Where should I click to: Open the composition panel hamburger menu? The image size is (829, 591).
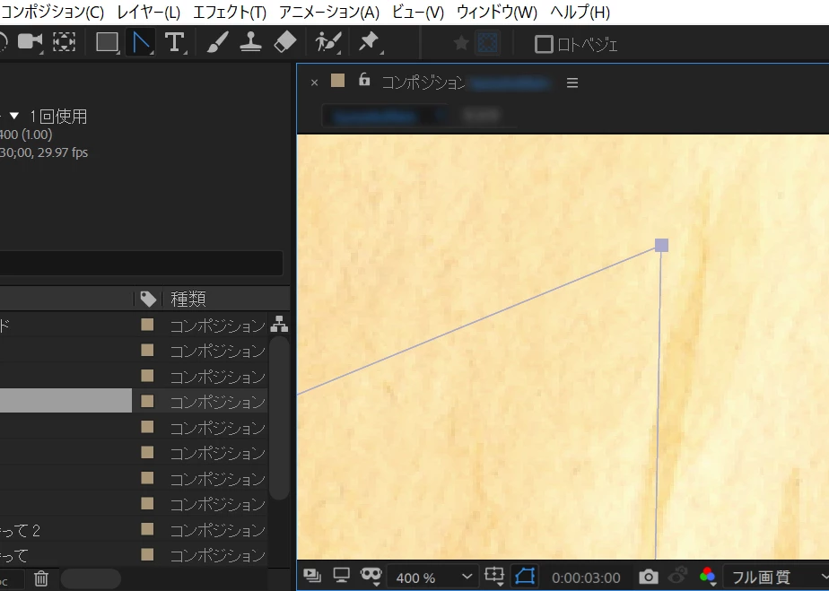(x=572, y=83)
